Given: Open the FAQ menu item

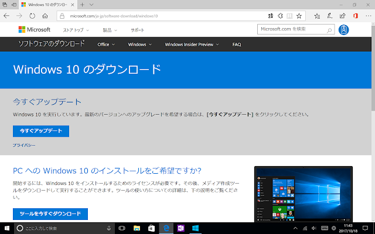Looking at the screenshot, I should point(237,44).
